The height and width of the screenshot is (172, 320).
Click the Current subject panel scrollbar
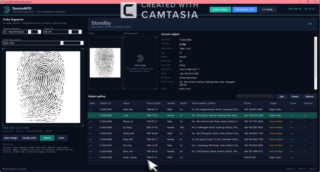point(316,63)
